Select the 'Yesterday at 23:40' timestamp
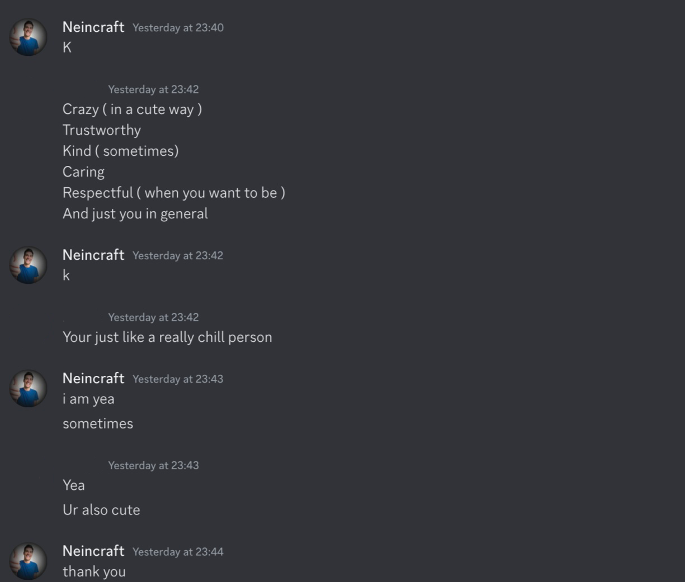Image resolution: width=685 pixels, height=582 pixels. (x=178, y=28)
